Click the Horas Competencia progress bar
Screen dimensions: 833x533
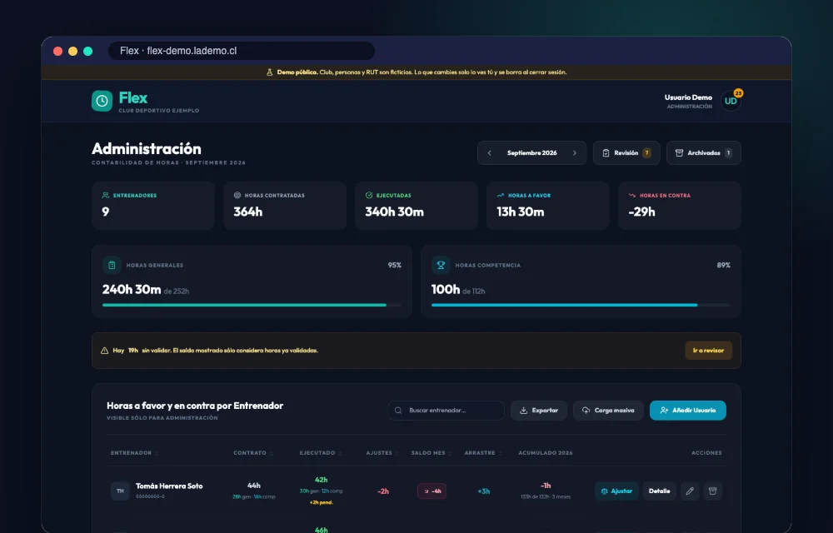pos(581,306)
